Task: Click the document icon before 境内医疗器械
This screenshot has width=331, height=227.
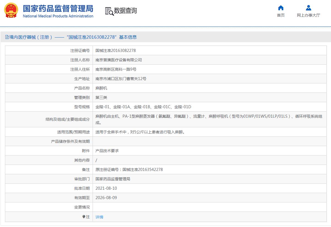Action: point(7,37)
